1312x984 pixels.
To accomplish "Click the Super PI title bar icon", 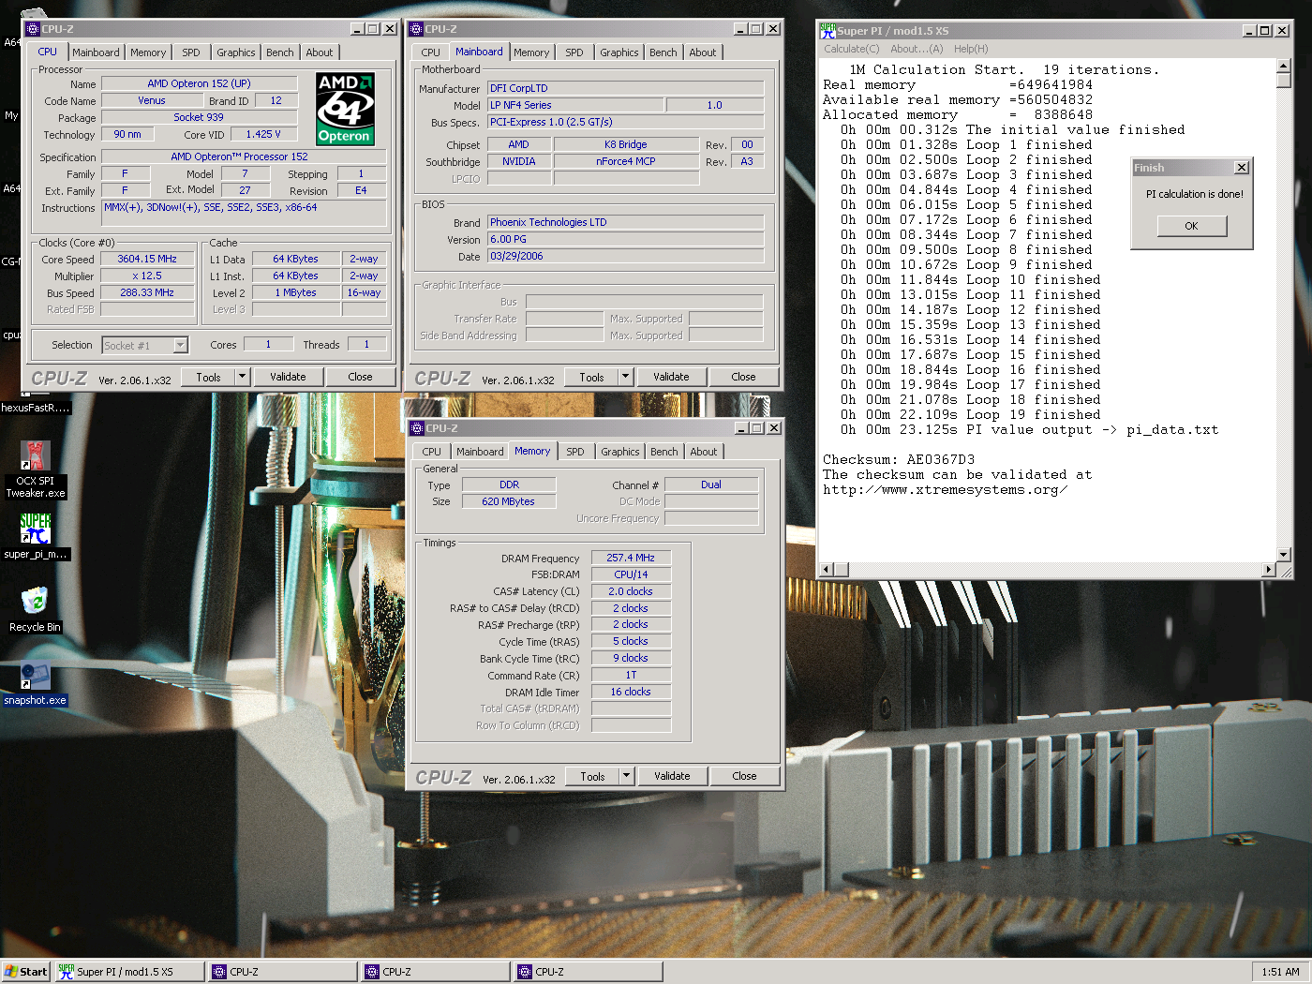I will coord(827,31).
